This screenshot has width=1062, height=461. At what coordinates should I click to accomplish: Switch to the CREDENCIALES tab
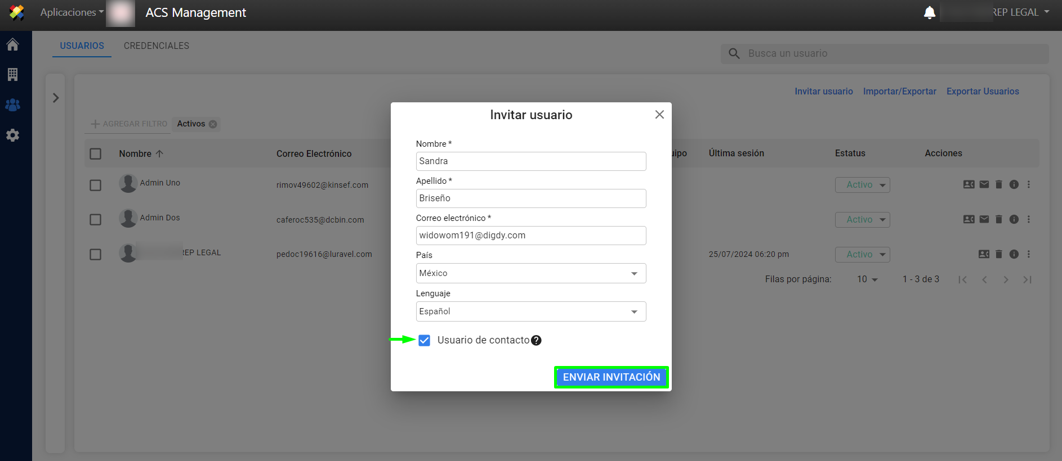(x=156, y=46)
